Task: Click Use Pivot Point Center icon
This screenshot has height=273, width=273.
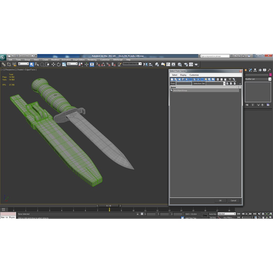Action: click(81, 64)
